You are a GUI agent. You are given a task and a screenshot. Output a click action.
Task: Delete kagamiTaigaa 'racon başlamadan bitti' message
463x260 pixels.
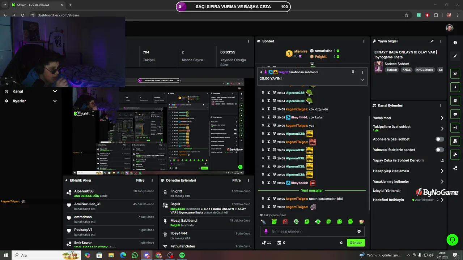point(263,199)
